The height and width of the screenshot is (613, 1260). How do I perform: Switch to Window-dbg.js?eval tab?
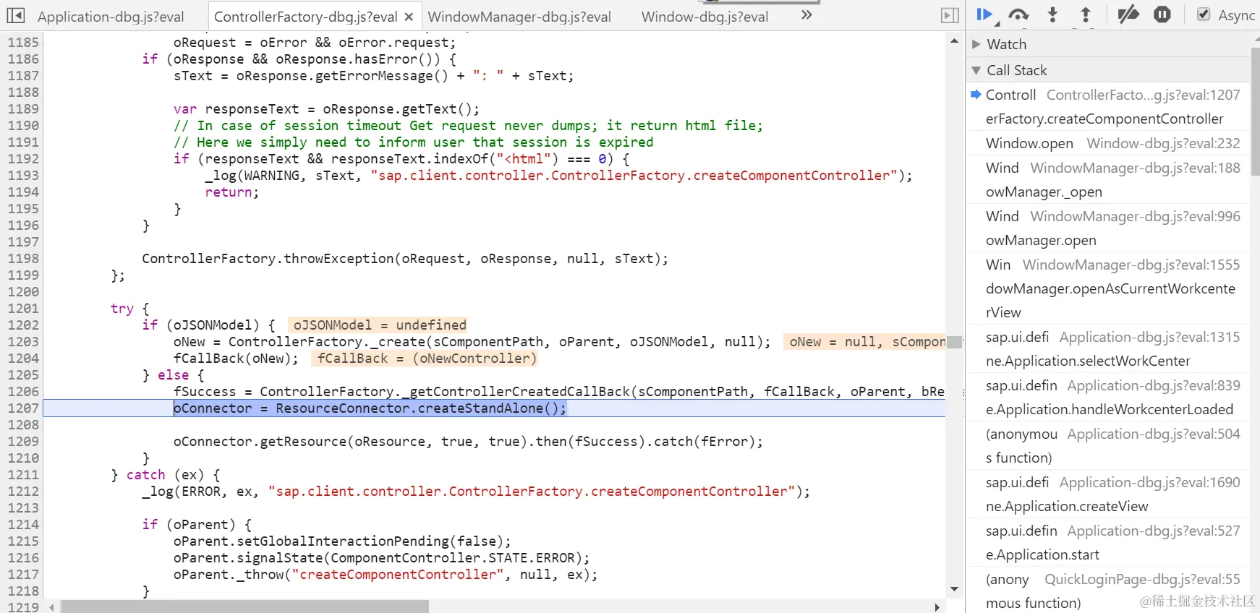(x=705, y=17)
